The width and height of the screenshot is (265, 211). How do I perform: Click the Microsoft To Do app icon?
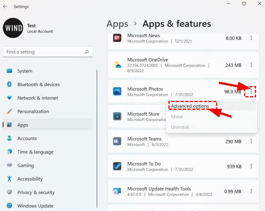[x=117, y=166]
